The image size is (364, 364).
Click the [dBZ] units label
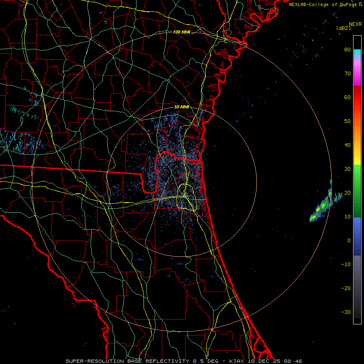click(343, 28)
